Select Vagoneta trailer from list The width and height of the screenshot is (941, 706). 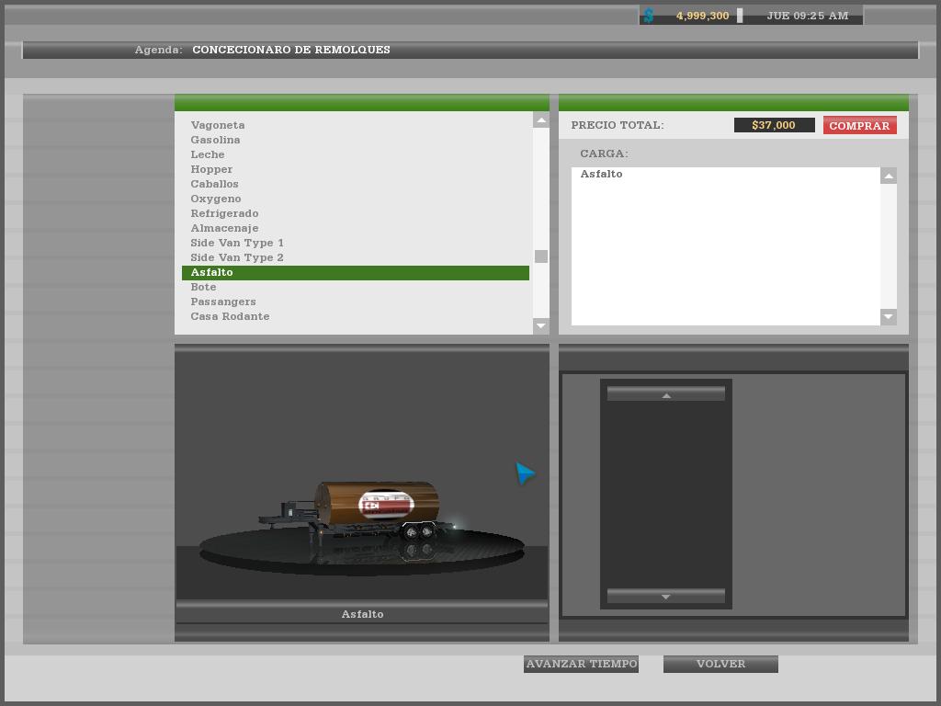218,125
